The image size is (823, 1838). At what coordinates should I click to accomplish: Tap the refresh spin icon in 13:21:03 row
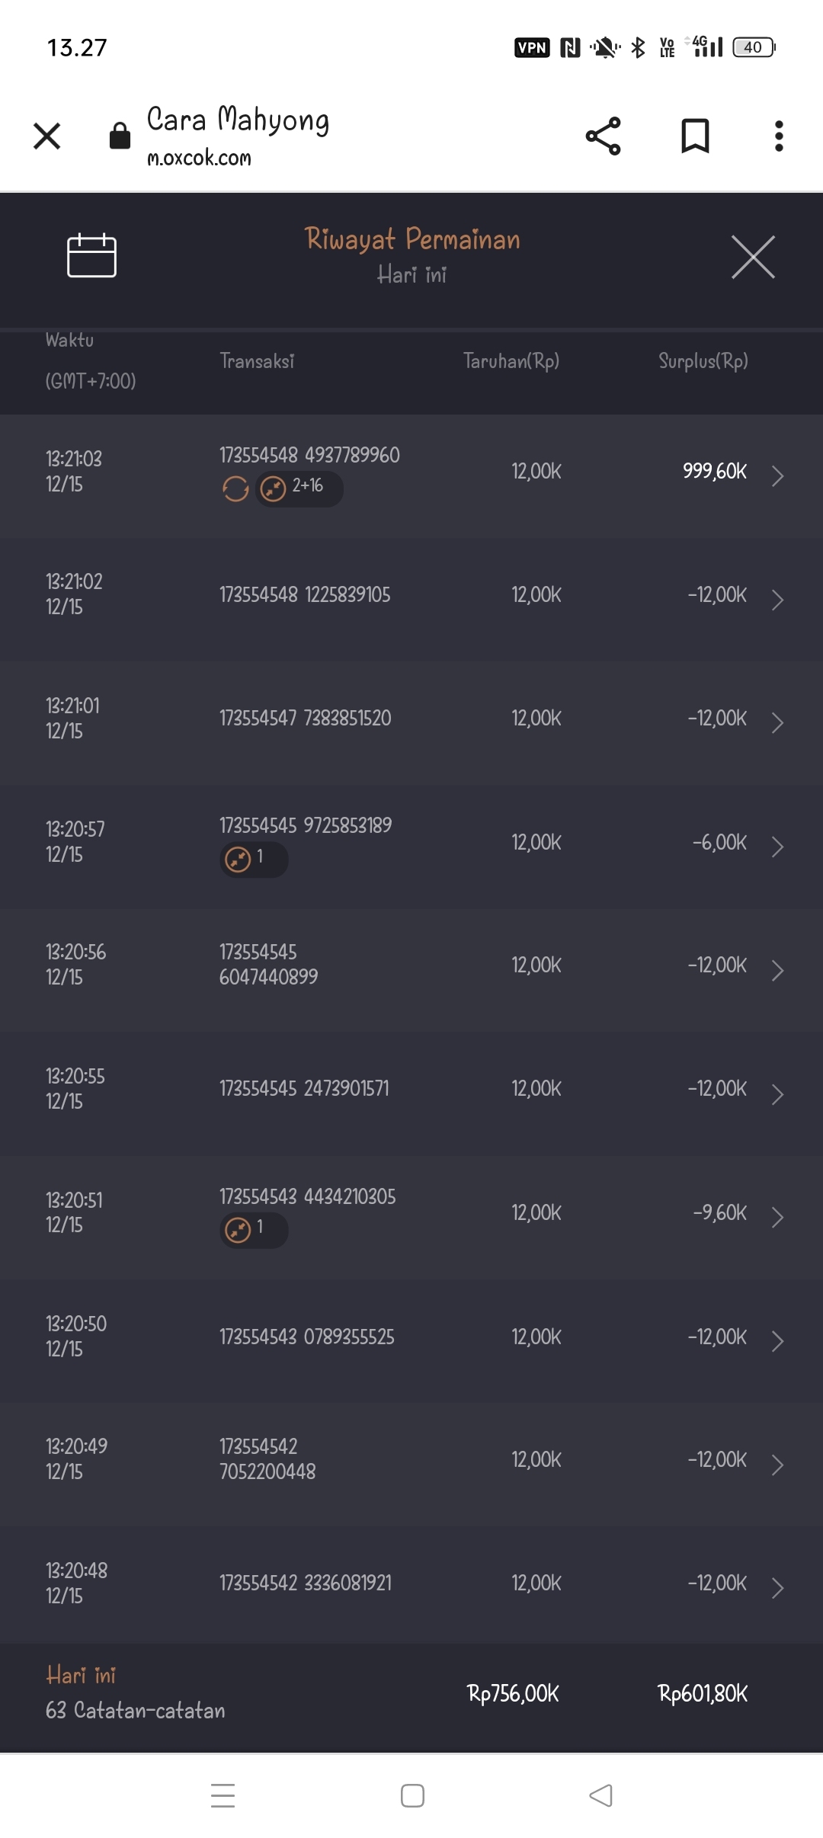(x=235, y=488)
